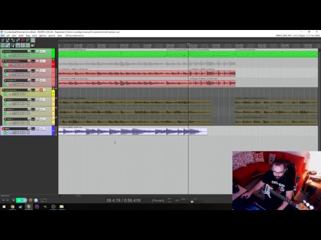Toggle the transport Repeat button
This screenshot has width=321, height=240.
pos(36,200)
